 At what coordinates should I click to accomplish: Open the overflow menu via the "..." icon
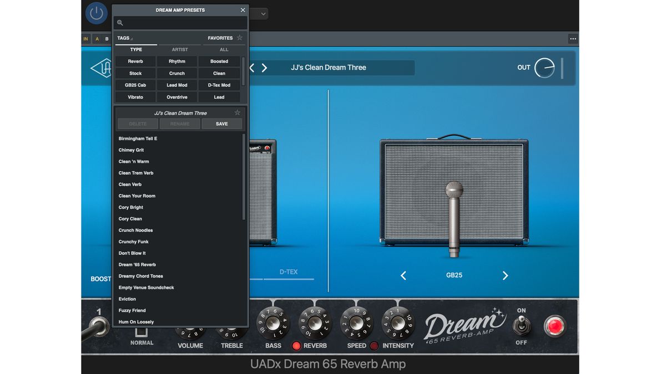click(x=573, y=38)
